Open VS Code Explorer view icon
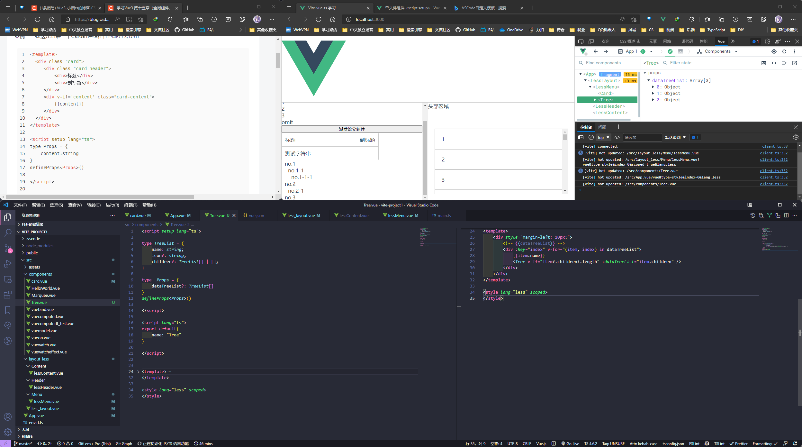 tap(8, 218)
